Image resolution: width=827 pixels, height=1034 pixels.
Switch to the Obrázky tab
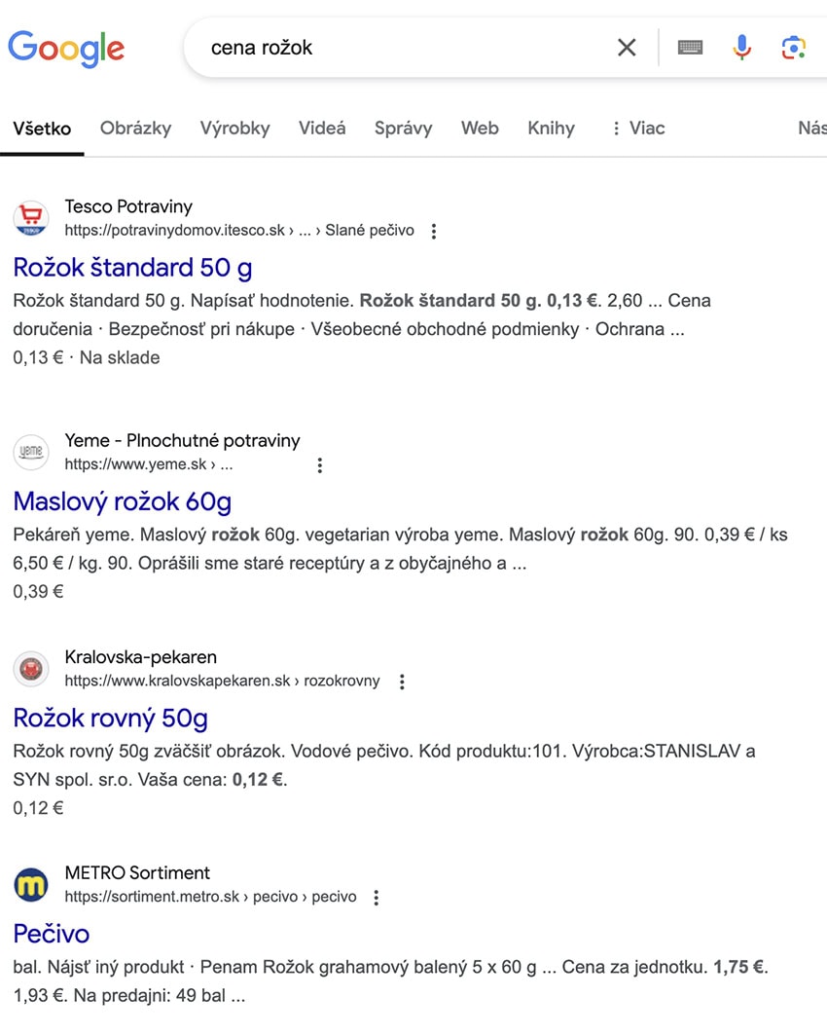[136, 128]
